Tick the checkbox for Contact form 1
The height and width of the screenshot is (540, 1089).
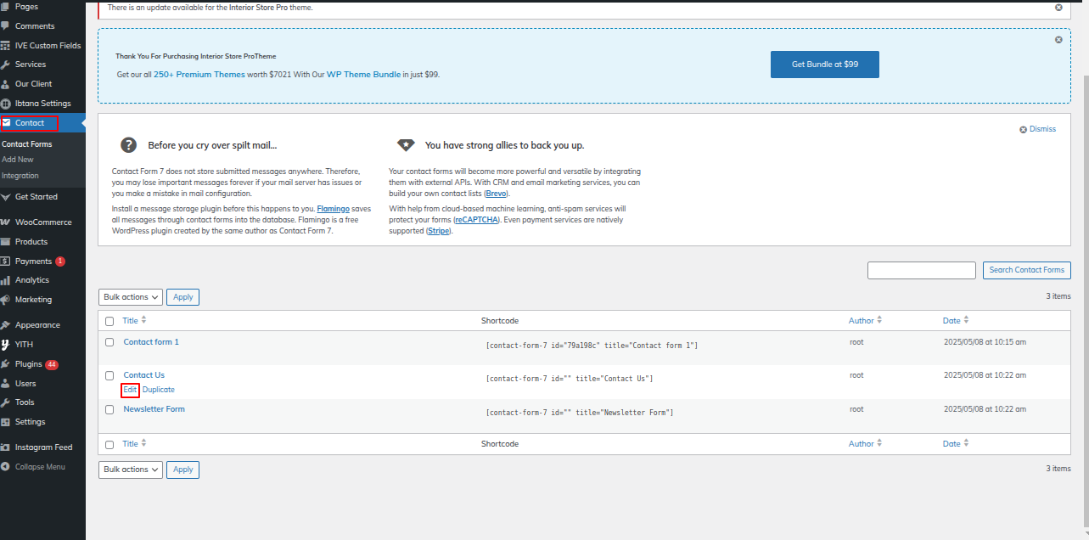109,342
